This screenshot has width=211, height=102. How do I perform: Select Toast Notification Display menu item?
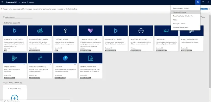[x=185, y=16]
